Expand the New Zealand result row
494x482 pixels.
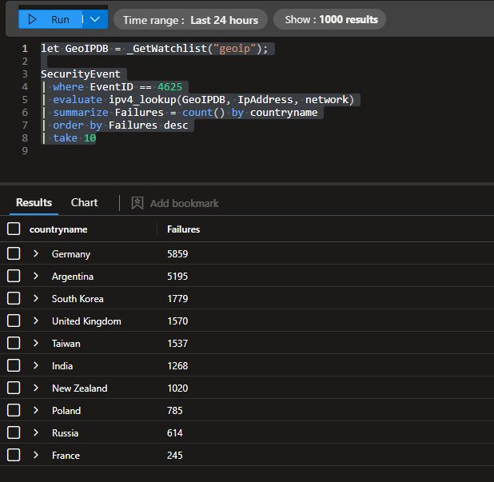[36, 388]
